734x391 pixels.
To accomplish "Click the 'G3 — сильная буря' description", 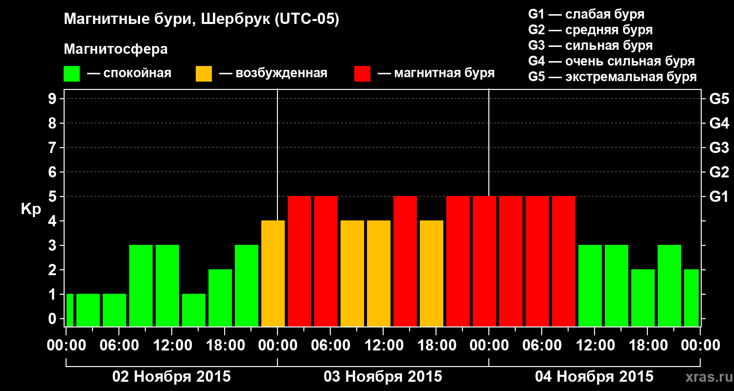I will pyautogui.click(x=591, y=45).
